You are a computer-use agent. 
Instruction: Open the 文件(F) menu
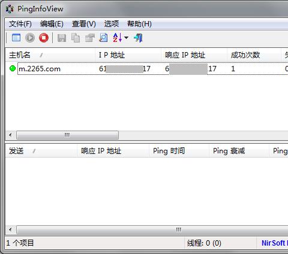tap(20, 24)
